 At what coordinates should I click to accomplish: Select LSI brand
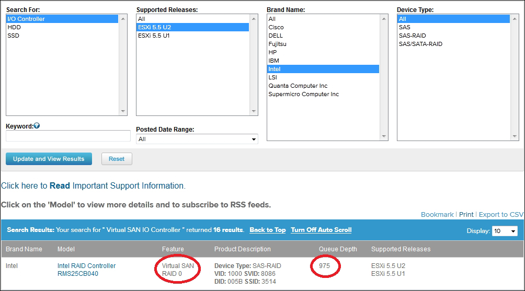click(x=323, y=77)
